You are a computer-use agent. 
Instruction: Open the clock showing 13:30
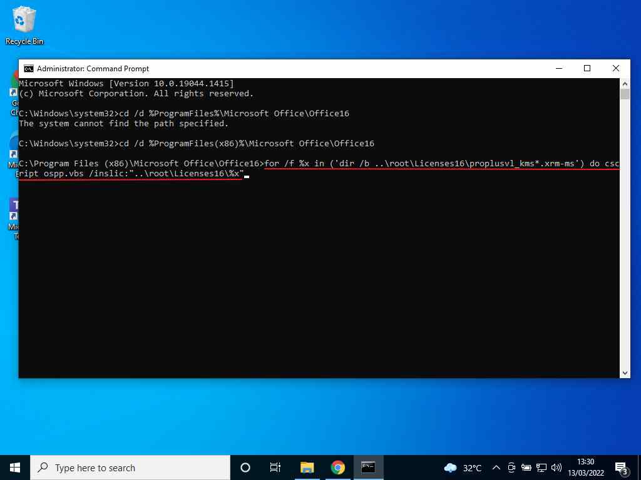(586, 467)
